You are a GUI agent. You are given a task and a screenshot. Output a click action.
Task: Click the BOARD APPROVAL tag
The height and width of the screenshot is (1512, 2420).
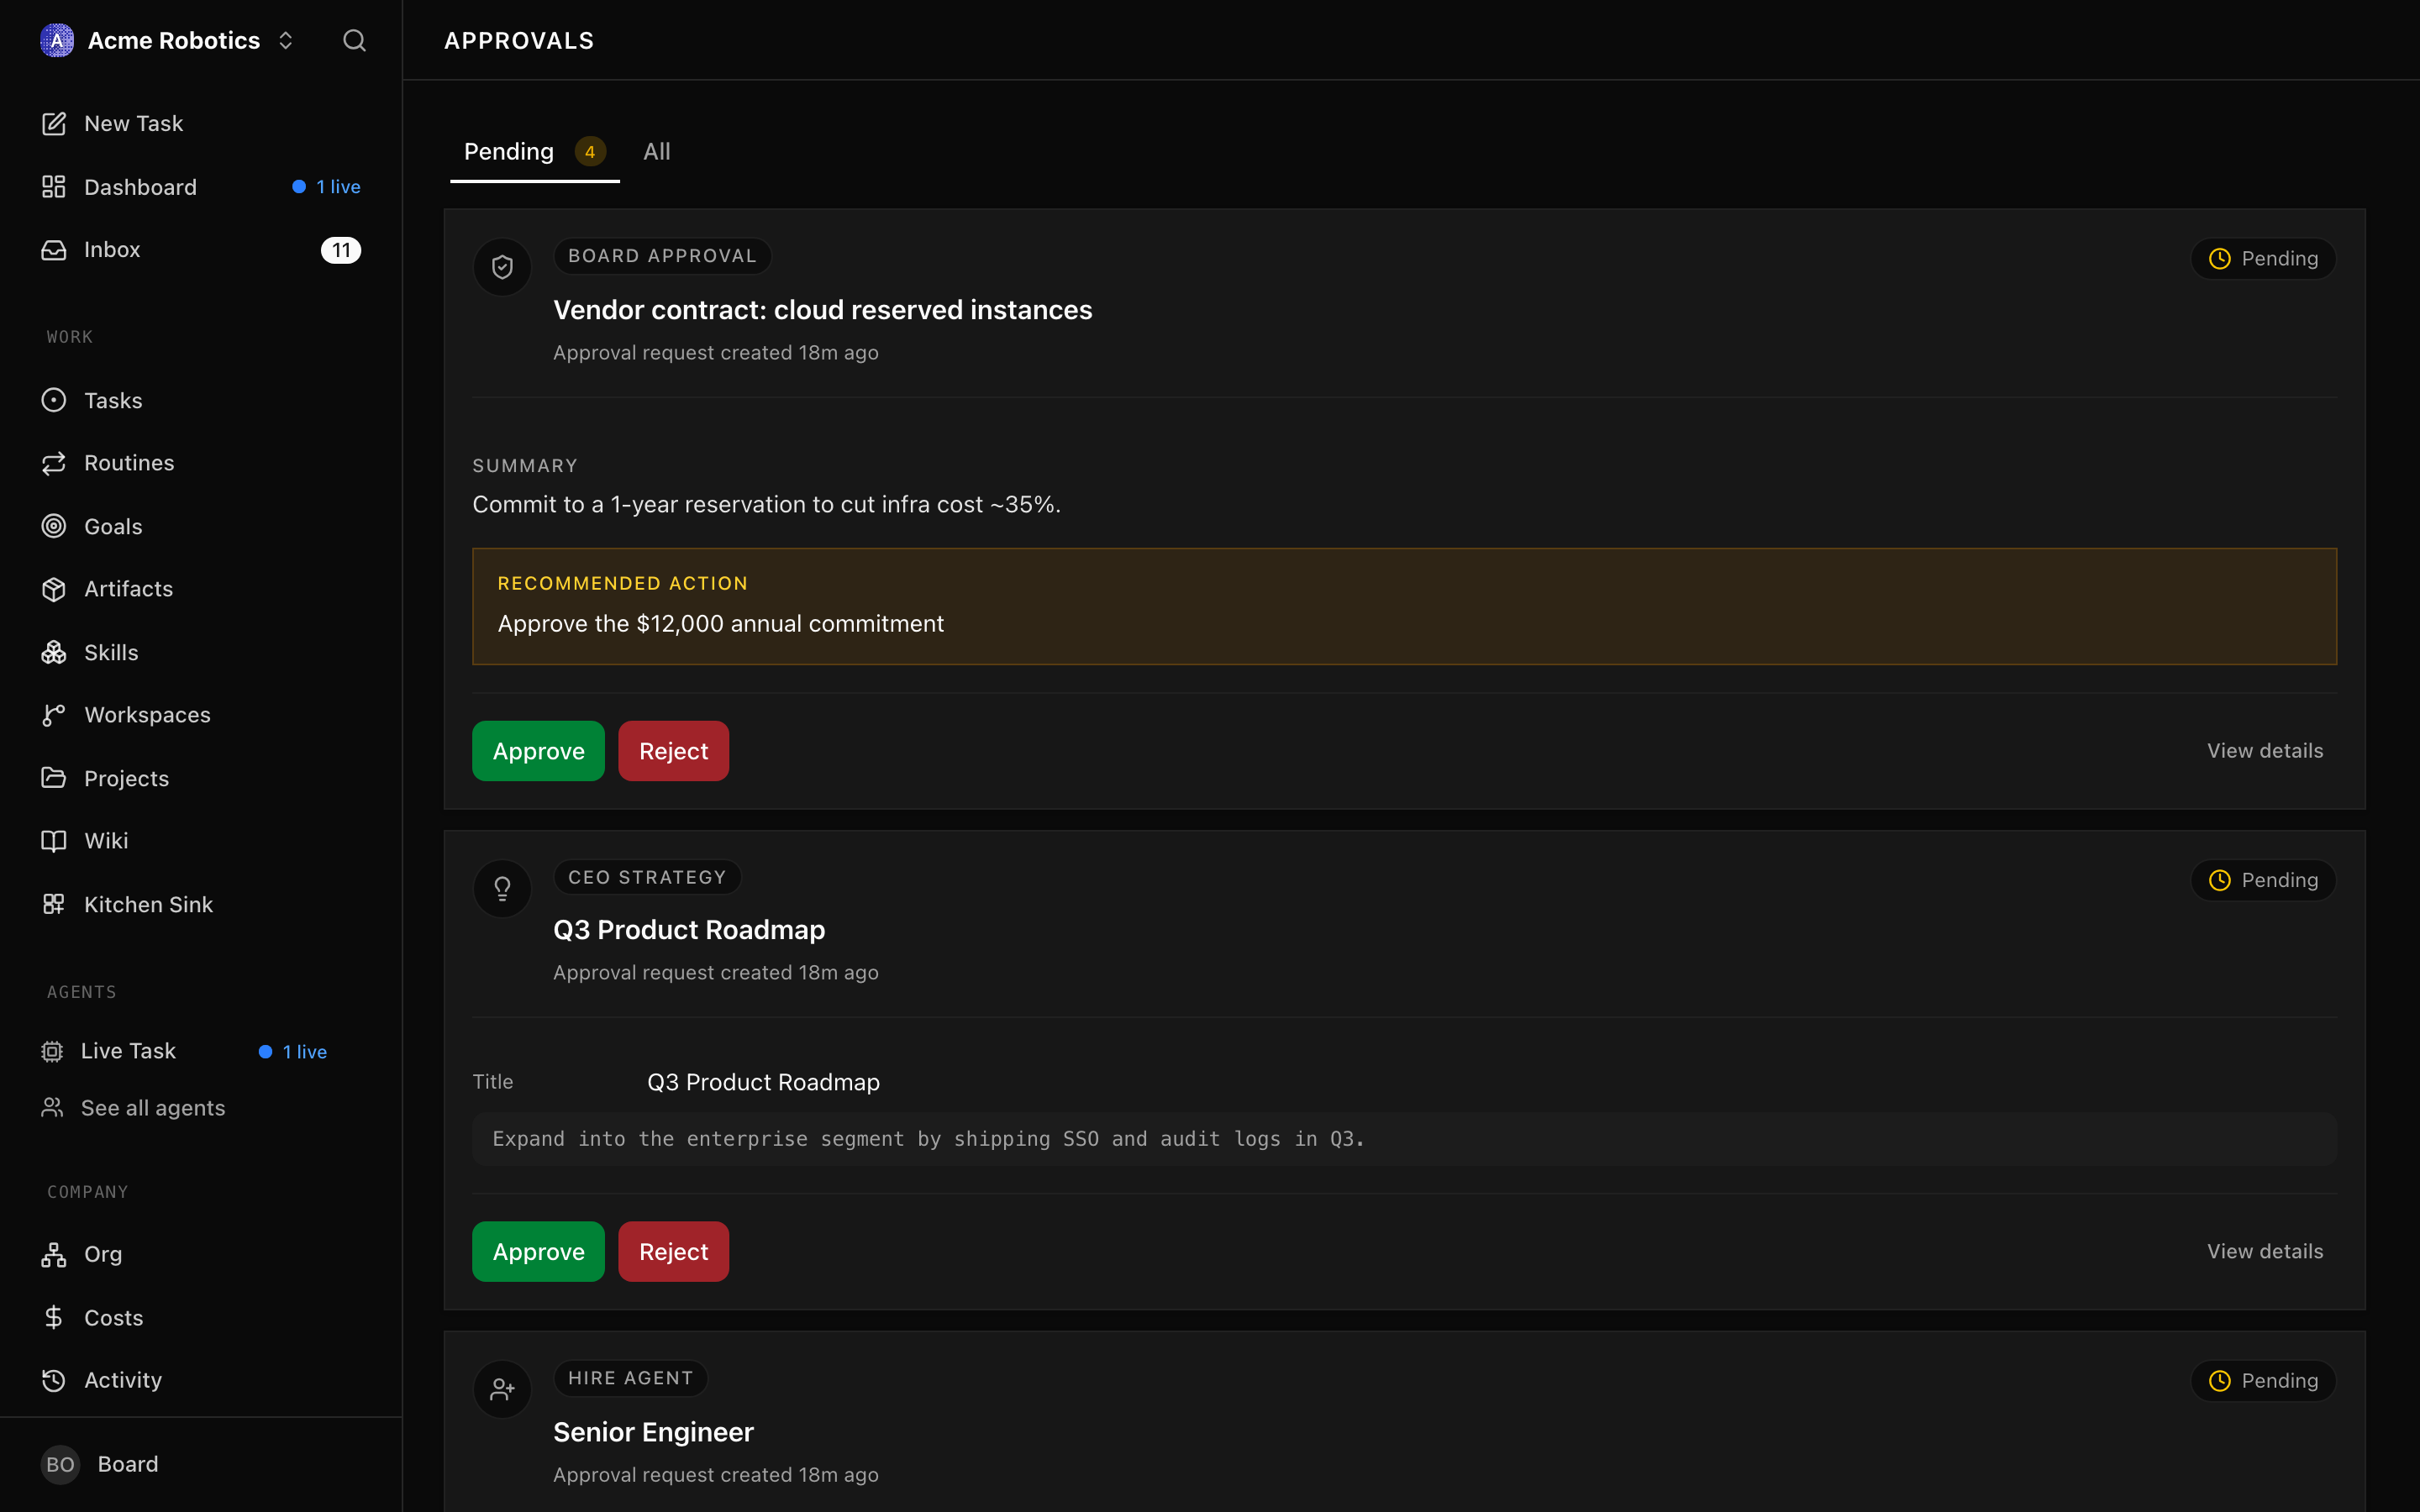[x=662, y=256]
